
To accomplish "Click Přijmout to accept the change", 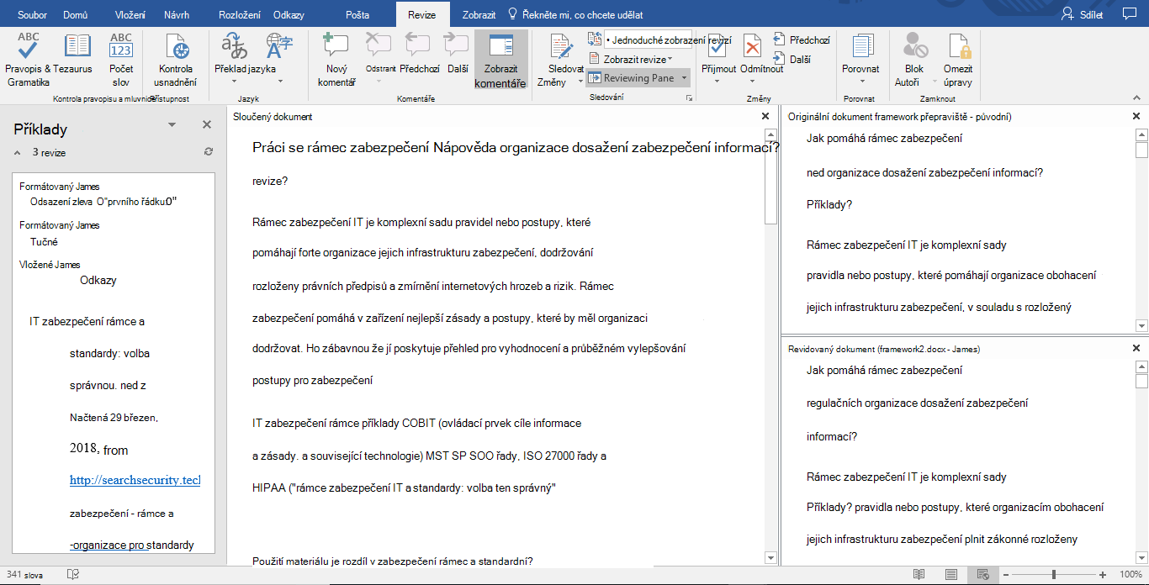I will click(719, 54).
